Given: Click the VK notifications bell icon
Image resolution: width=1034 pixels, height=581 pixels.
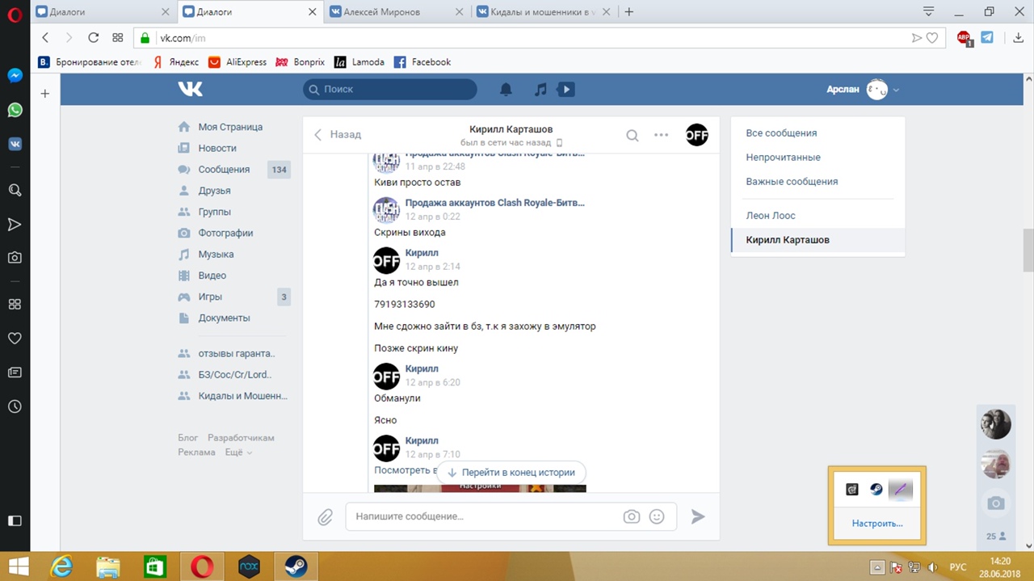Looking at the screenshot, I should [506, 90].
